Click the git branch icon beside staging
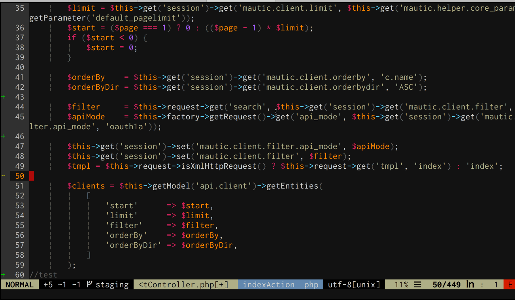The width and height of the screenshot is (515, 300). tap(89, 284)
